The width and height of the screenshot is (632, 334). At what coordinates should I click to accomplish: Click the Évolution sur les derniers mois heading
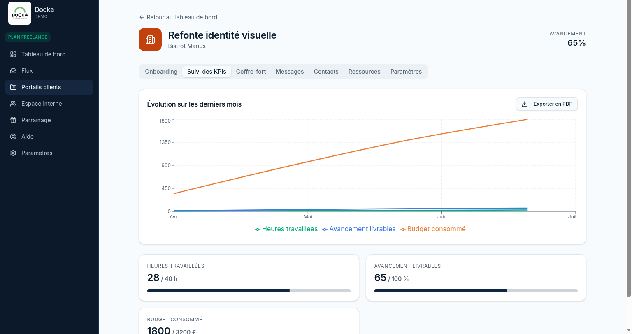pos(194,104)
